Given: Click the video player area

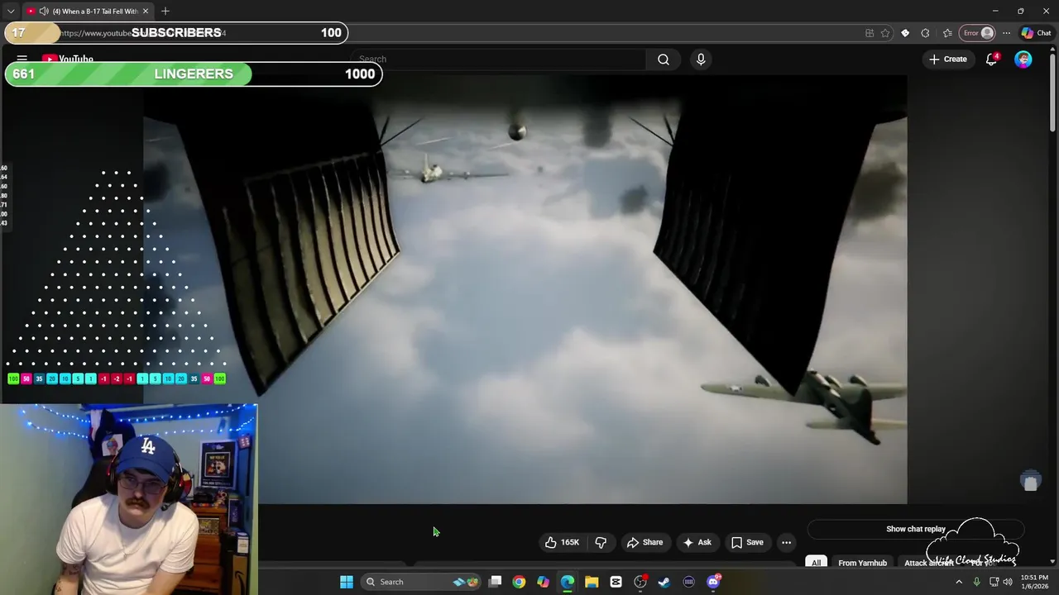Looking at the screenshot, I should tap(525, 289).
